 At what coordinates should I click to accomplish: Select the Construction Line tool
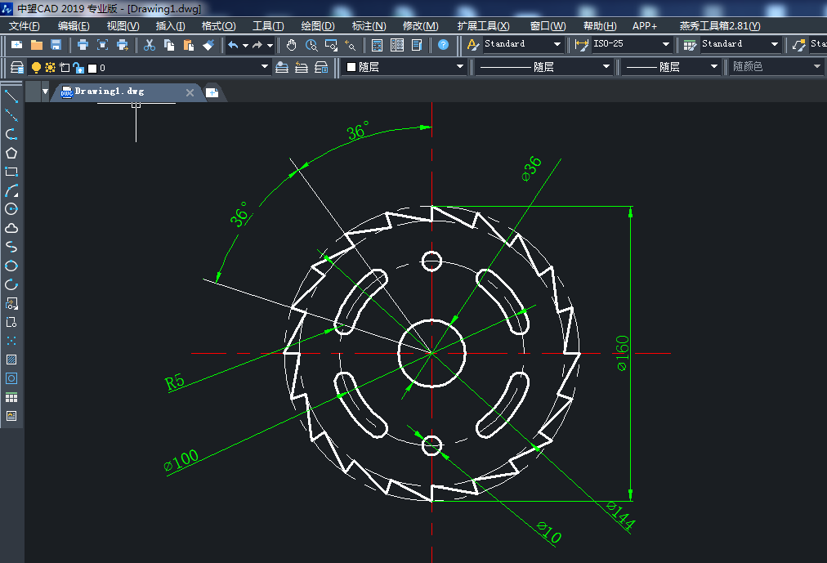[11, 115]
